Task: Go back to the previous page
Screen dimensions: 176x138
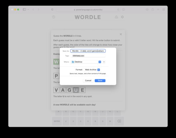Action: 33,10
